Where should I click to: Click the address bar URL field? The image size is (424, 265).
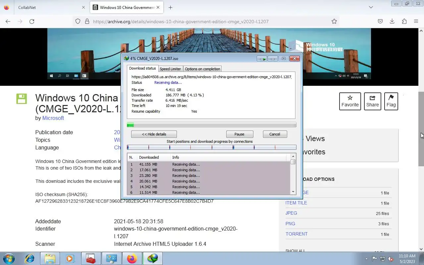(205, 21)
